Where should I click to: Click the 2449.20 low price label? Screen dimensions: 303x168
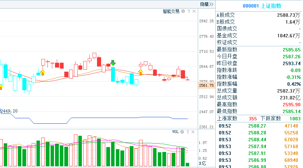(9, 111)
